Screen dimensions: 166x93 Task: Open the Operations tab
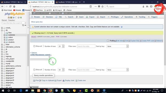(x=127, y=17)
